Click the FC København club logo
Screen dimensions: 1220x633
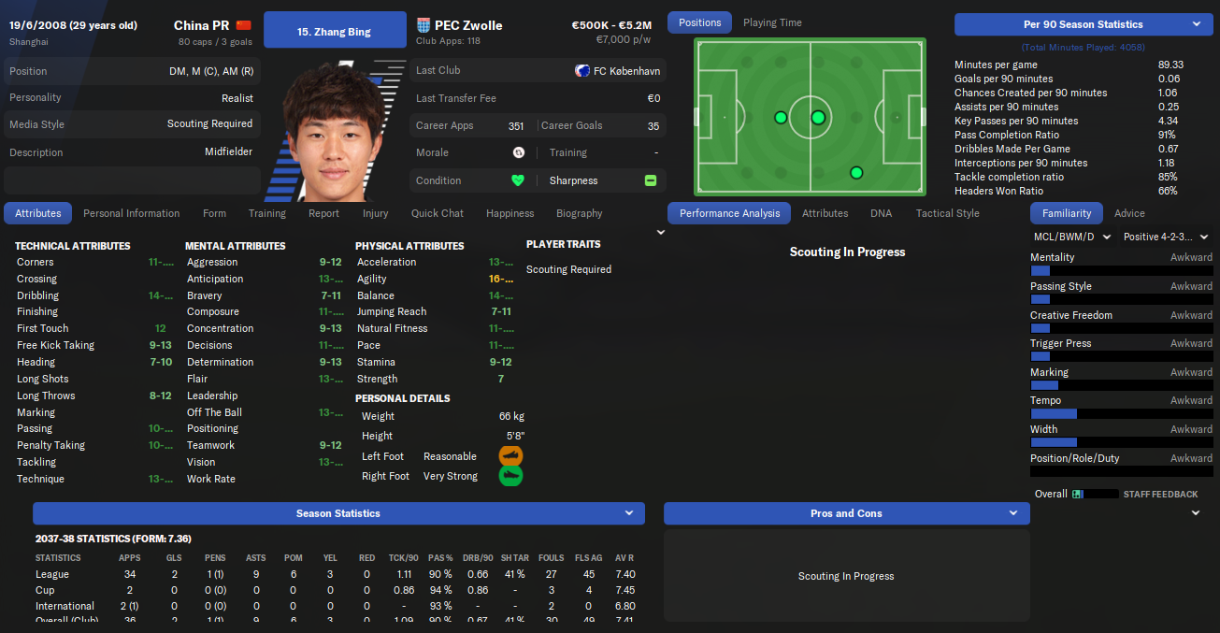583,71
